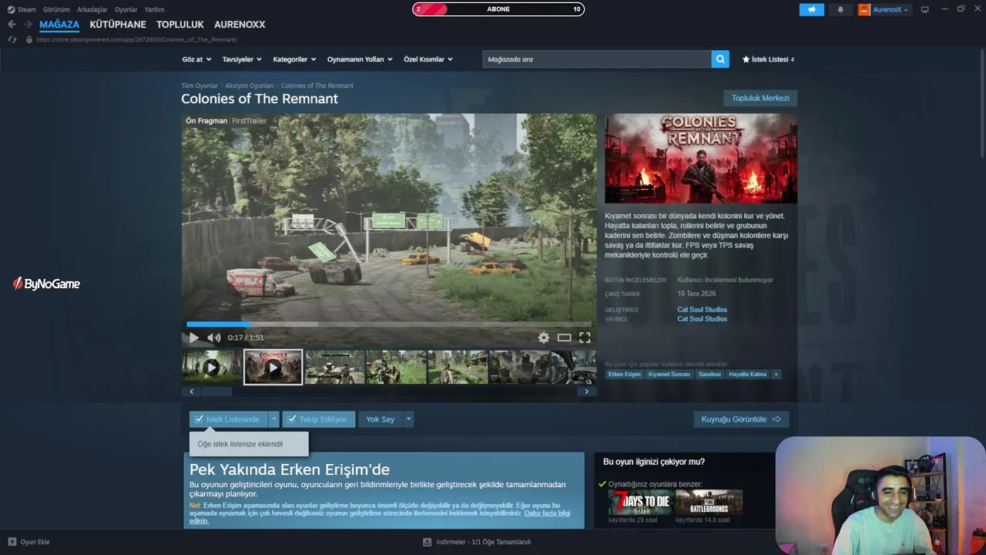The height and width of the screenshot is (555, 986).
Task: Click the Oyun Ekle plus icon
Action: [12, 542]
